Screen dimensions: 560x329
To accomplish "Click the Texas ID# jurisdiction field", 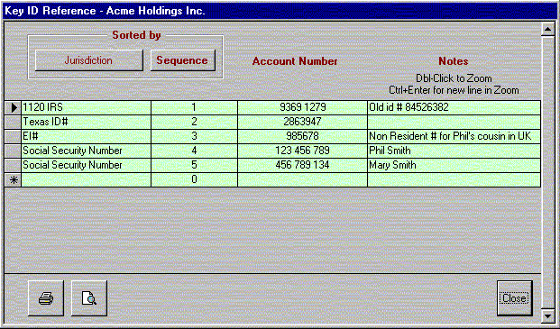I will tap(86, 122).
